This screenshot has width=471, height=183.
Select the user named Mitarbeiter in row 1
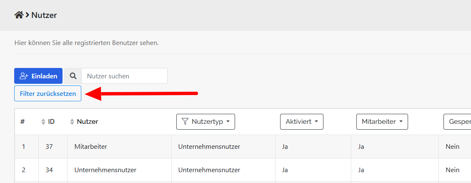coord(90,147)
